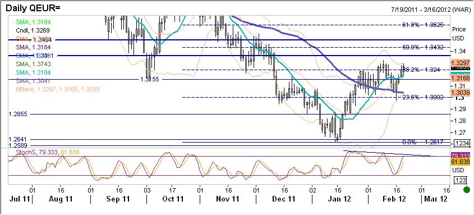The image size is (474, 215).
Task: Click the 1.29 price axis tick
Action: [x=459, y=108]
